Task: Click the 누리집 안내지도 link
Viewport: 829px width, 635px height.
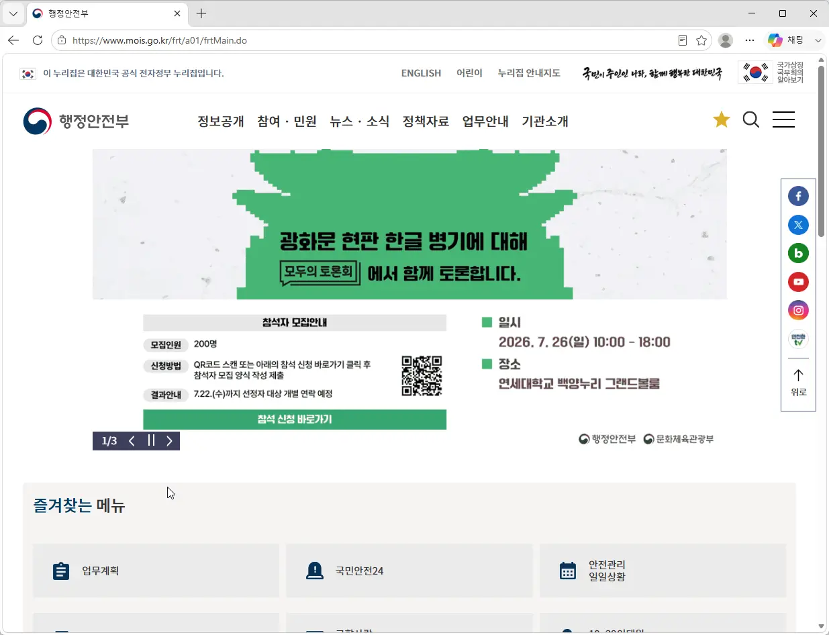Action: point(529,73)
